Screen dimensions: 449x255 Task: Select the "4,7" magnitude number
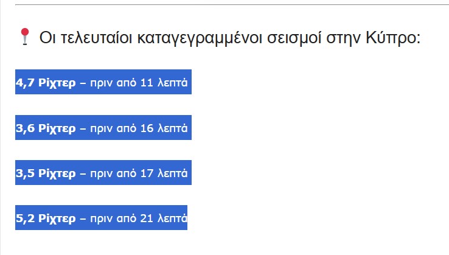click(x=25, y=82)
